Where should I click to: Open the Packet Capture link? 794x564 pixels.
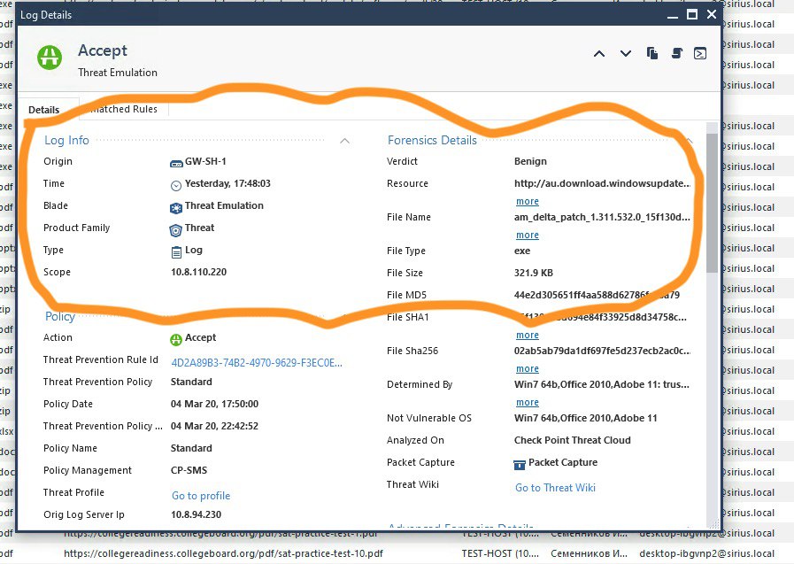(x=563, y=462)
